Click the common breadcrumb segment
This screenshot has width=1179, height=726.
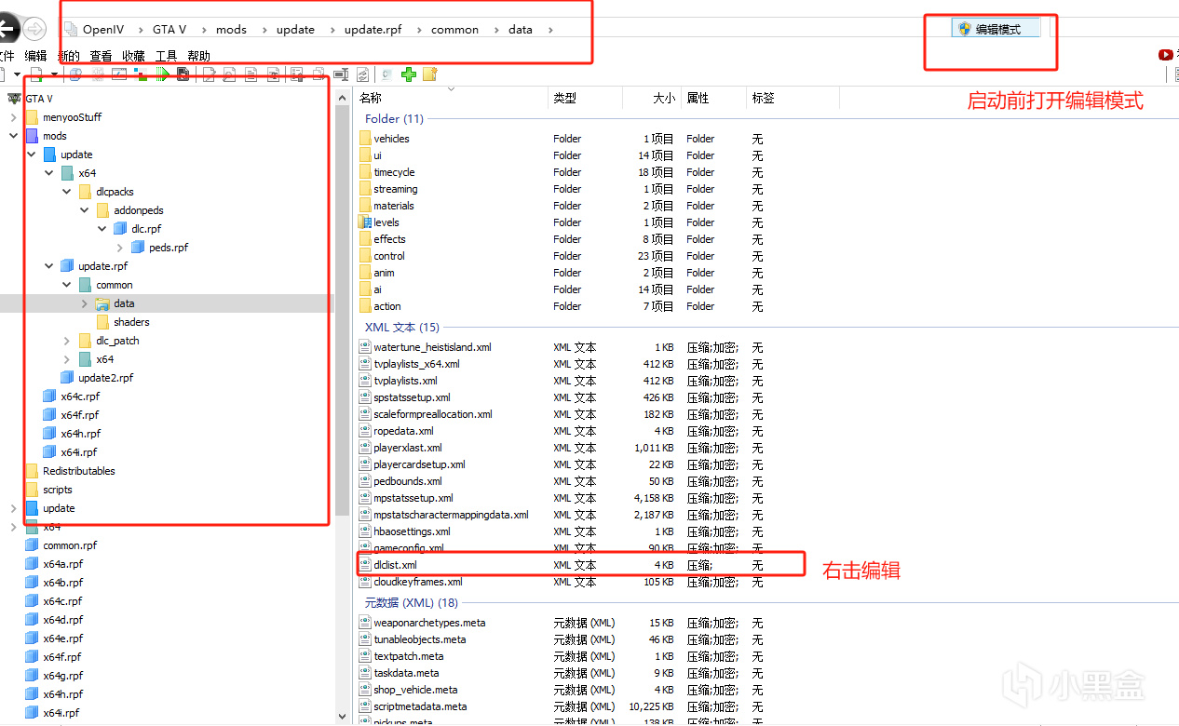(454, 30)
